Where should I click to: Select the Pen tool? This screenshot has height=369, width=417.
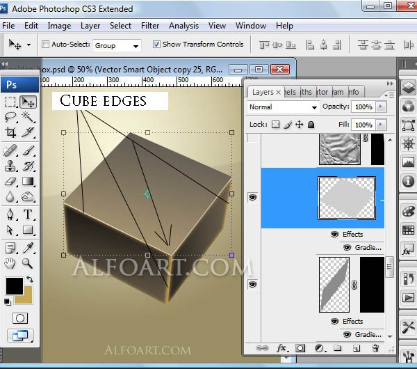coord(10,214)
